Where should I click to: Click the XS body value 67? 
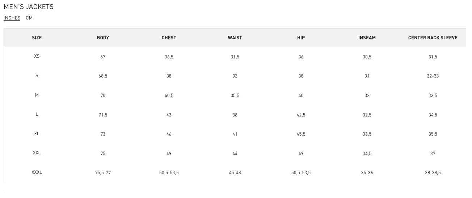click(x=103, y=57)
